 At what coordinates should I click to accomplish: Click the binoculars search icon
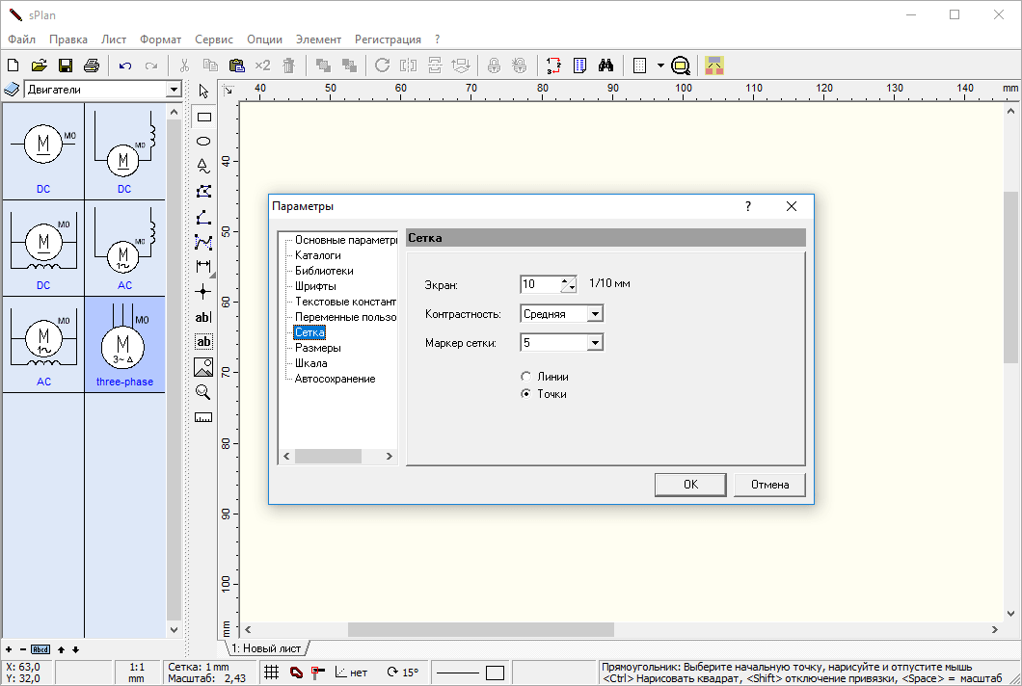(606, 66)
